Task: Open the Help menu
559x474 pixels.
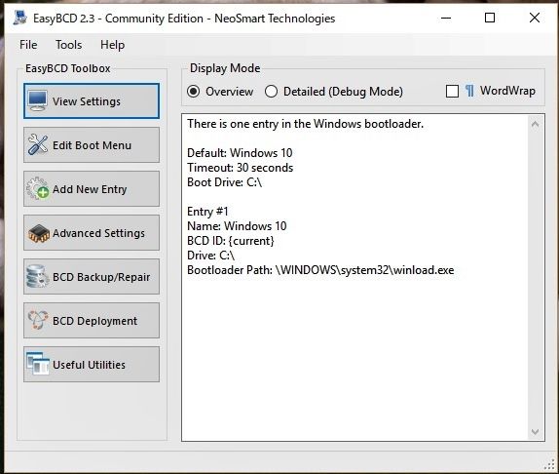Action: [x=112, y=45]
